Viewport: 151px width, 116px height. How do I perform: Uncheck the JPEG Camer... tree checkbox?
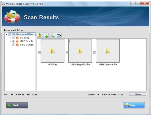tap(14, 45)
